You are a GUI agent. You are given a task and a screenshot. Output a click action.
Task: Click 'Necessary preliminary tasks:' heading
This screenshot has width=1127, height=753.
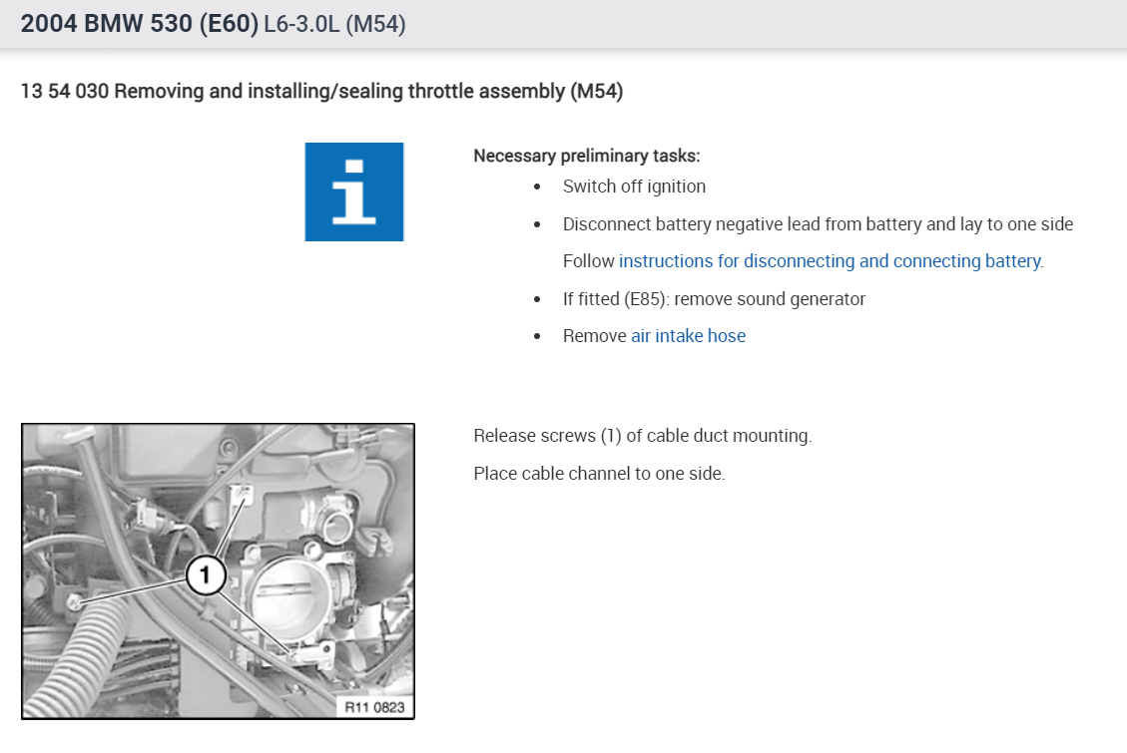[587, 156]
